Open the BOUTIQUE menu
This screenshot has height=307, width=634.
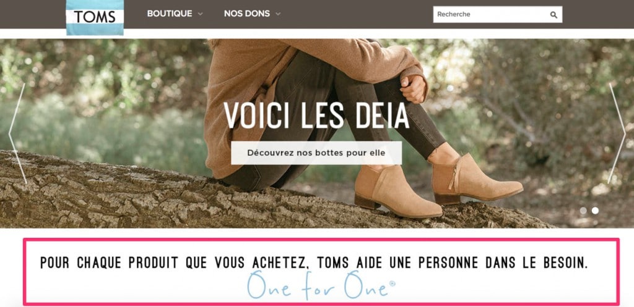tap(170, 14)
